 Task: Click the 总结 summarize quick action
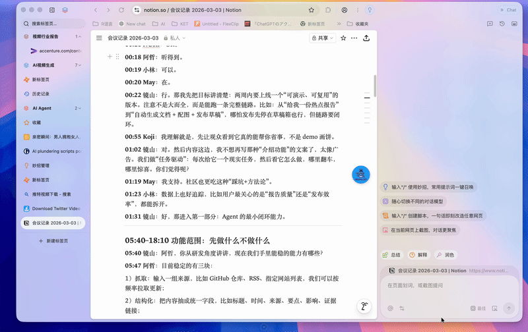tap(392, 255)
